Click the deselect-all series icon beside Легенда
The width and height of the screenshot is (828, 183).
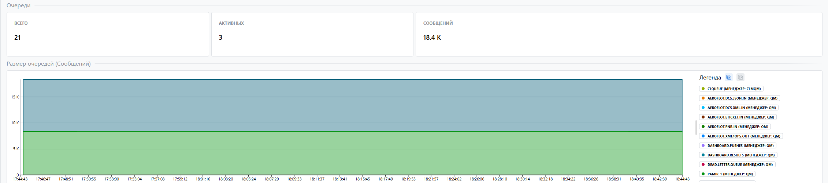(x=729, y=77)
